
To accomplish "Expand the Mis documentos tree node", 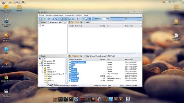I will tap(40, 63).
